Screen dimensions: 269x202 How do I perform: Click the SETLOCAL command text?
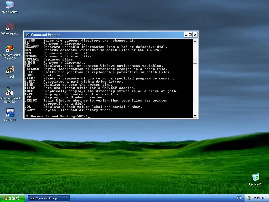pos(33,69)
